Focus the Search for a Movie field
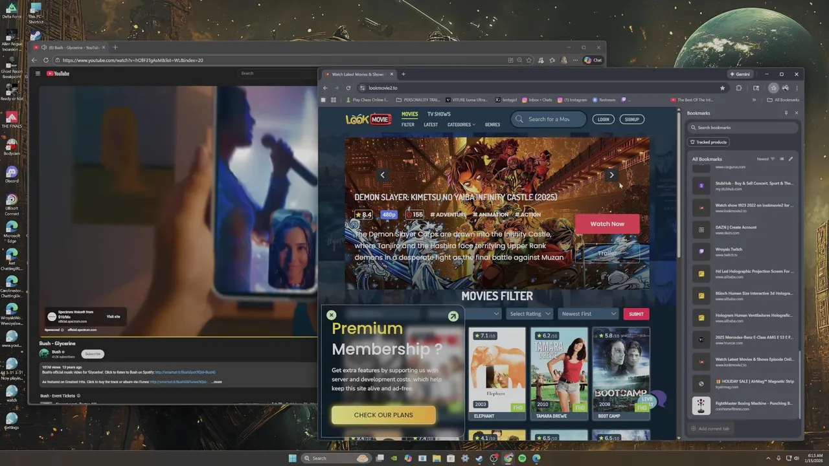Image resolution: width=829 pixels, height=466 pixels. (x=549, y=119)
